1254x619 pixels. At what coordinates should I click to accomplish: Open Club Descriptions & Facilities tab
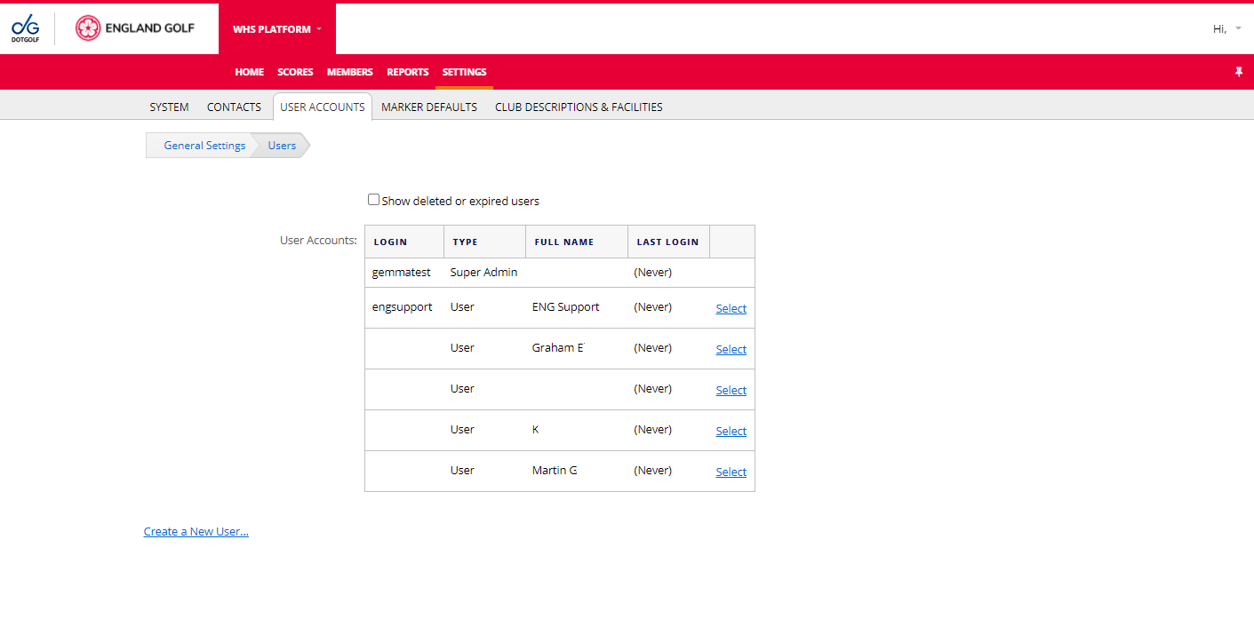coord(579,107)
